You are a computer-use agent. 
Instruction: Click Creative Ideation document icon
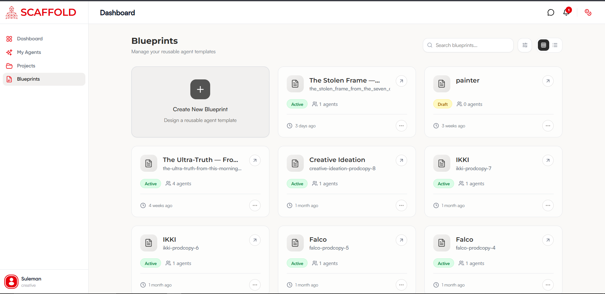point(295,163)
